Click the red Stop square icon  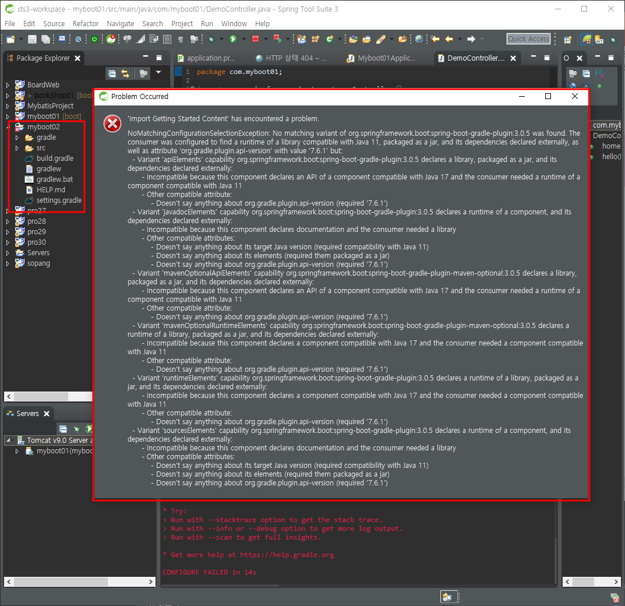click(256, 38)
